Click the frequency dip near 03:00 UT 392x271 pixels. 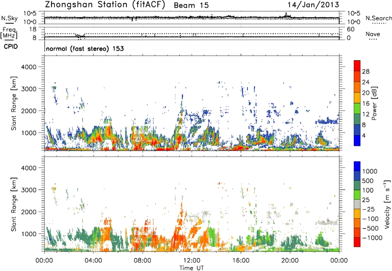80,36
